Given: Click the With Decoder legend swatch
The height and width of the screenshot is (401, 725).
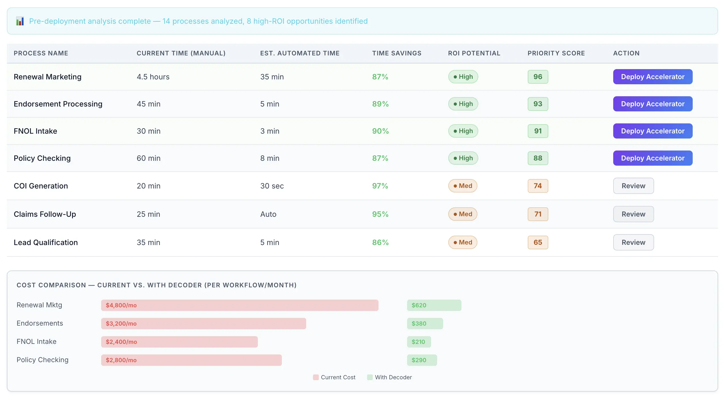Looking at the screenshot, I should 370,377.
